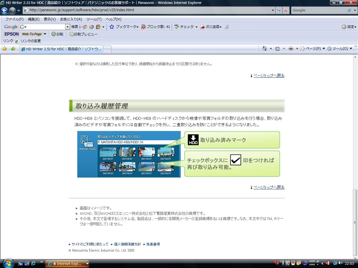This screenshot has width=358, height=268.
Task: Click the サイトのご利用にあたって footer link
Action: pos(90,244)
